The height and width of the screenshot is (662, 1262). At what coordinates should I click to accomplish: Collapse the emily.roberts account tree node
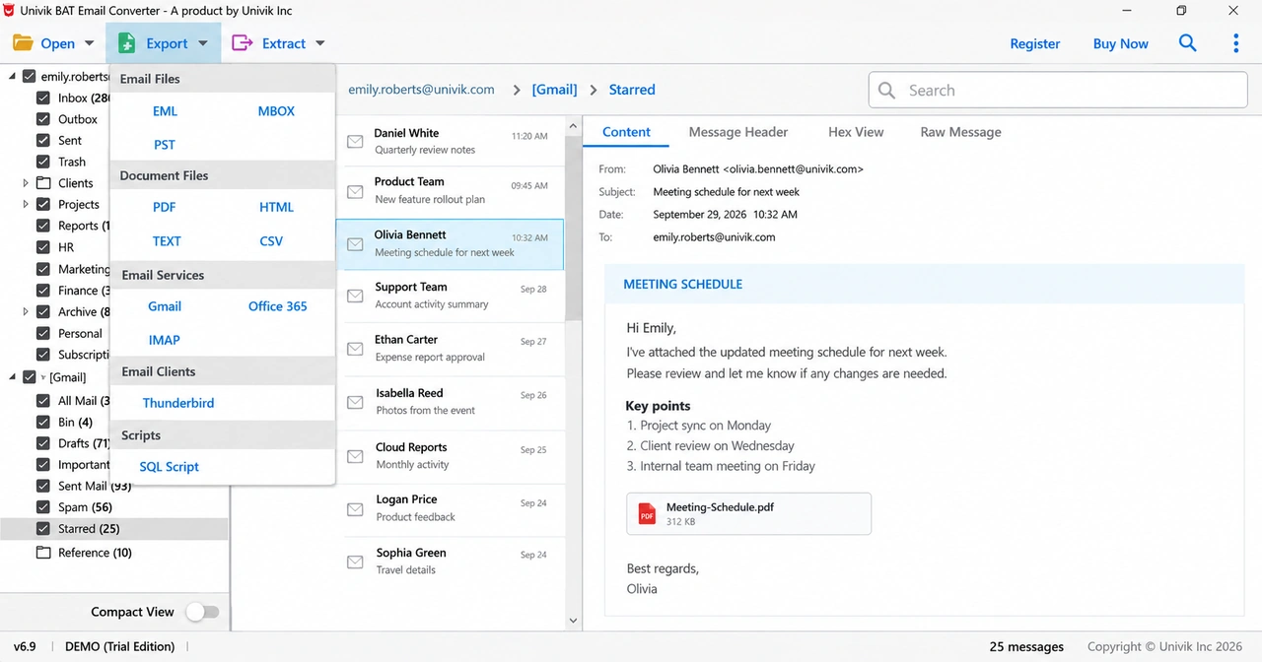pyautogui.click(x=12, y=77)
